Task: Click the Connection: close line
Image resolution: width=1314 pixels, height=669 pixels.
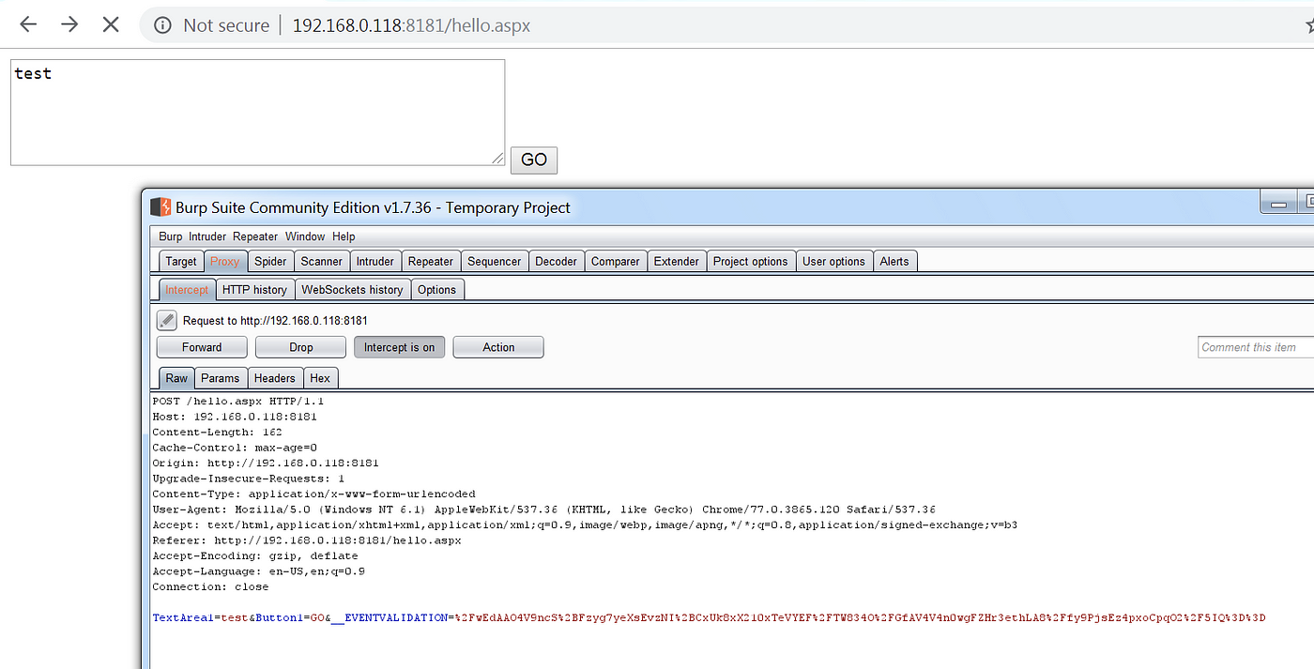Action: coord(210,587)
